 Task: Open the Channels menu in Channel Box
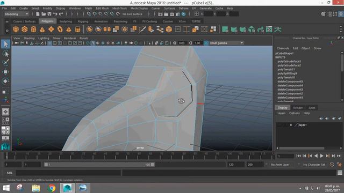tap(283, 48)
